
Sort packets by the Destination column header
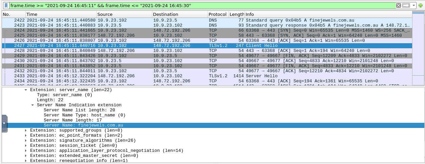[x=180, y=15]
